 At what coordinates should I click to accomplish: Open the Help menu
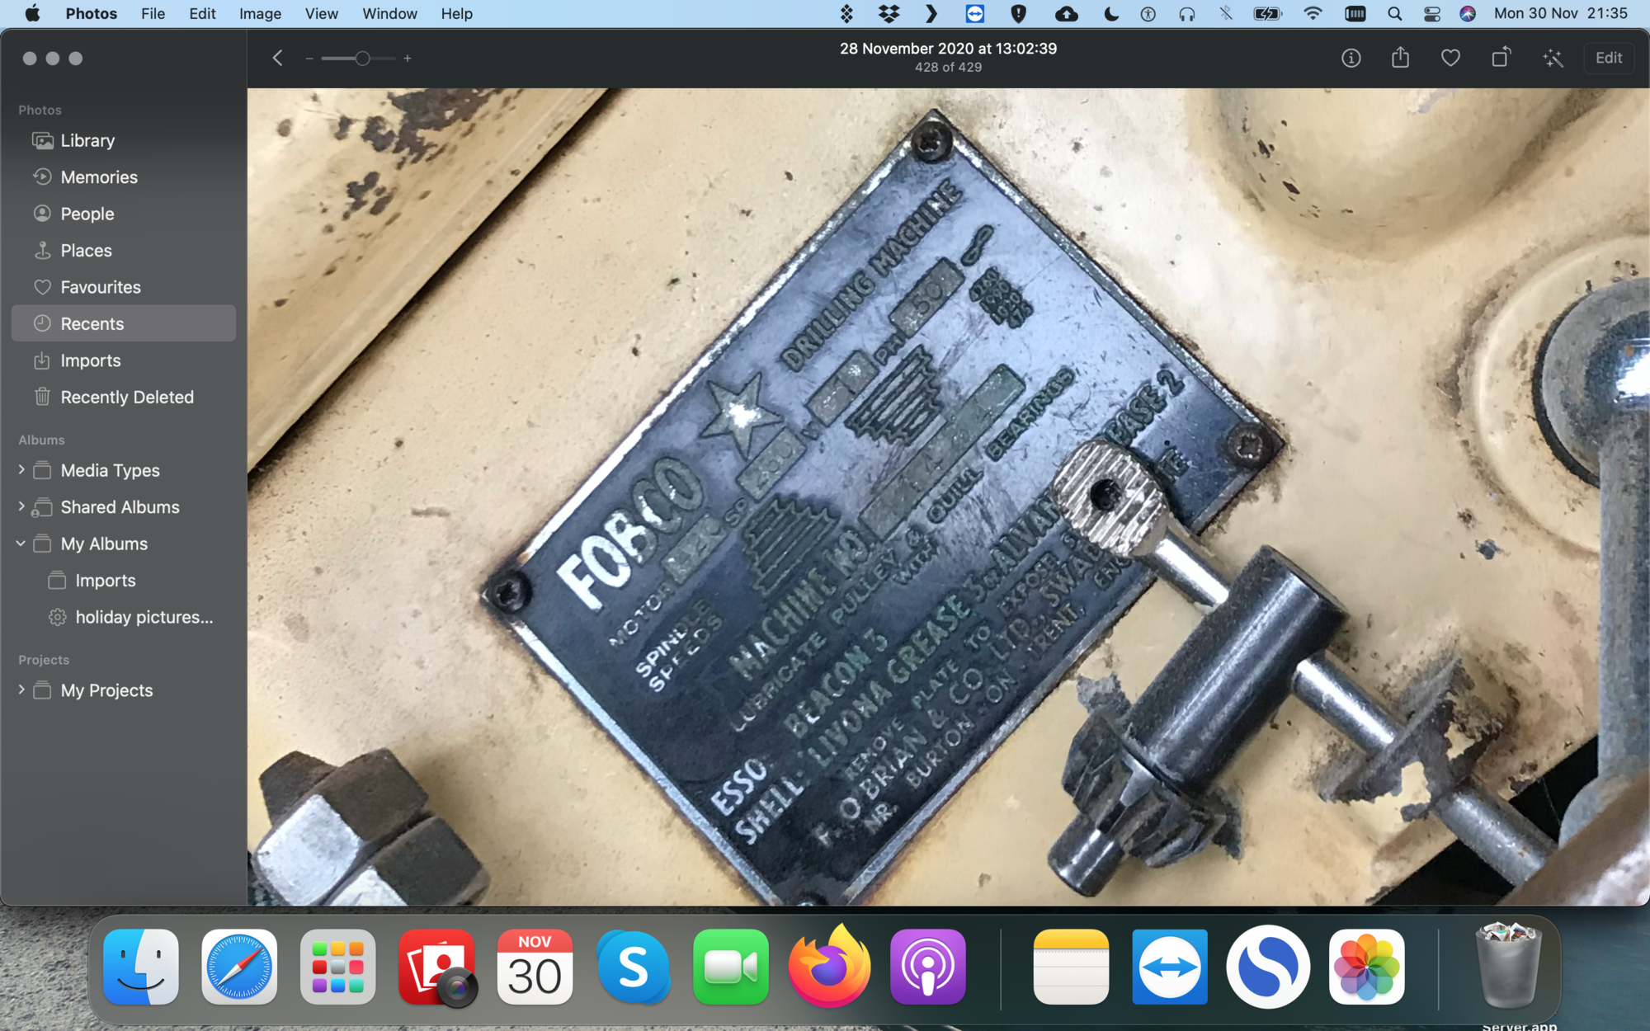click(456, 13)
